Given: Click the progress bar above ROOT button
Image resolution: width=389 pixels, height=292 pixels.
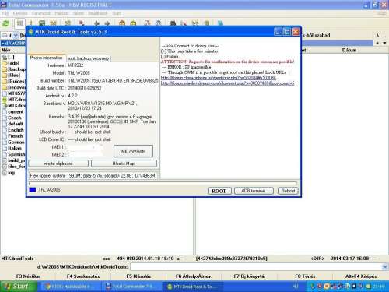Looking at the screenshot, I should click(x=163, y=183).
